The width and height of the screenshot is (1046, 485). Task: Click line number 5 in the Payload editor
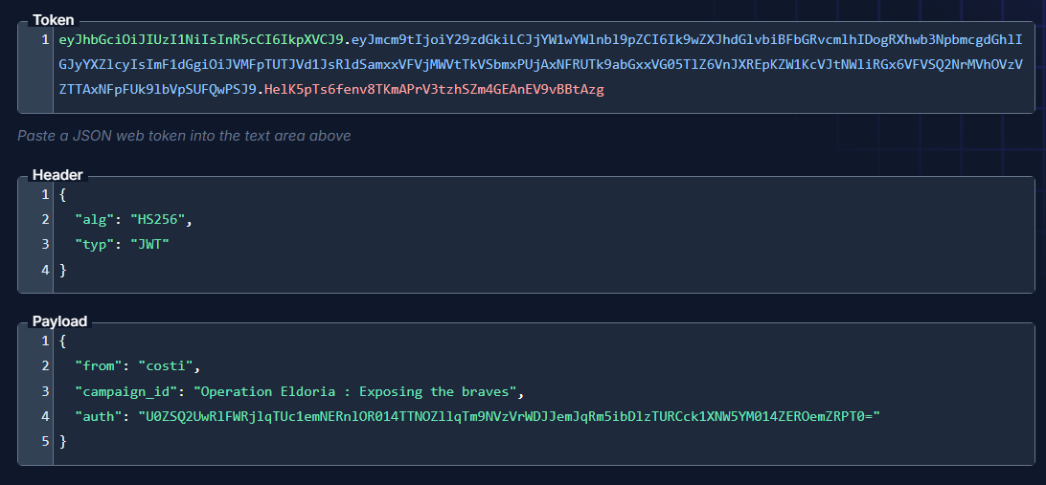pyautogui.click(x=45, y=441)
